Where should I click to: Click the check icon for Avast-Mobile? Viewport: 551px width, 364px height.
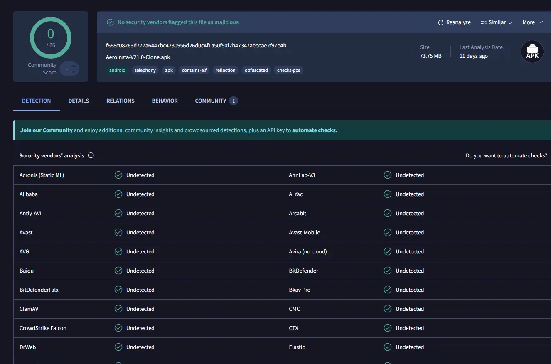point(388,233)
